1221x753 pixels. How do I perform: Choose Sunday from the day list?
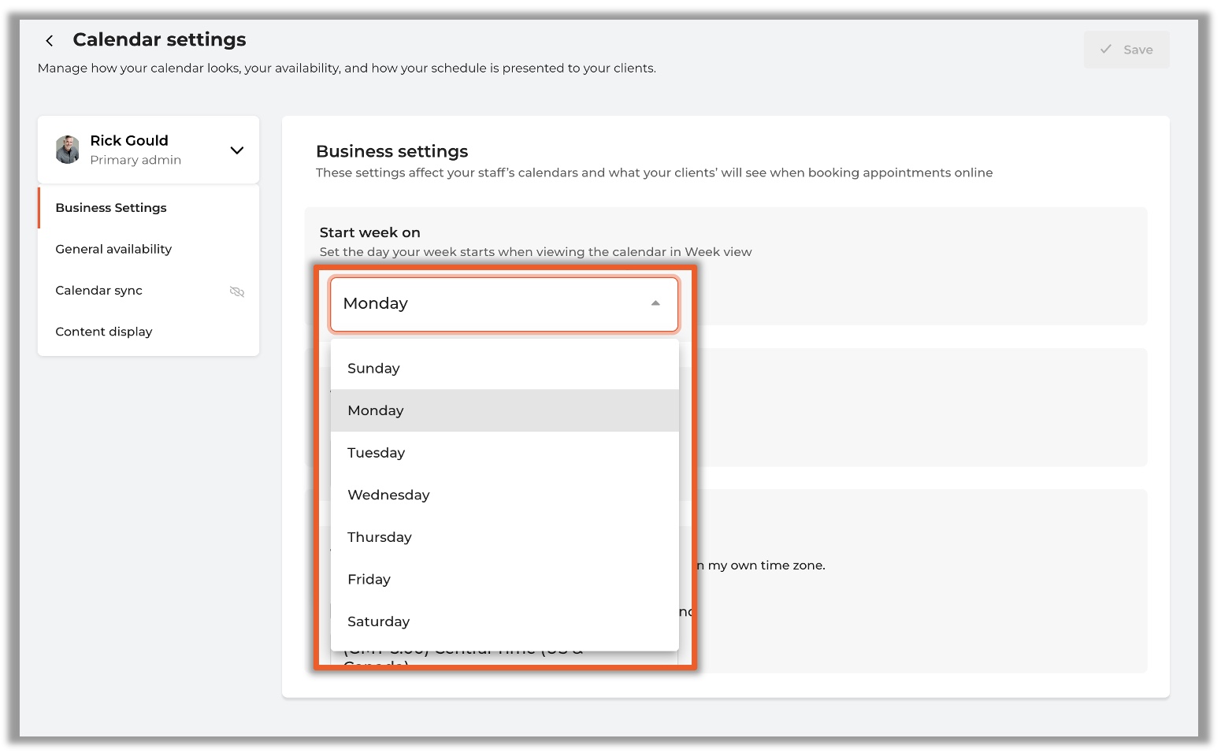point(373,369)
